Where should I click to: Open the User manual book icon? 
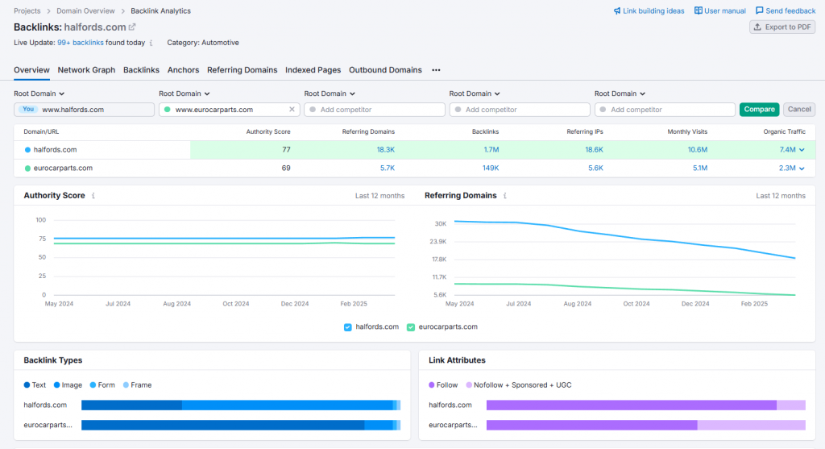699,11
